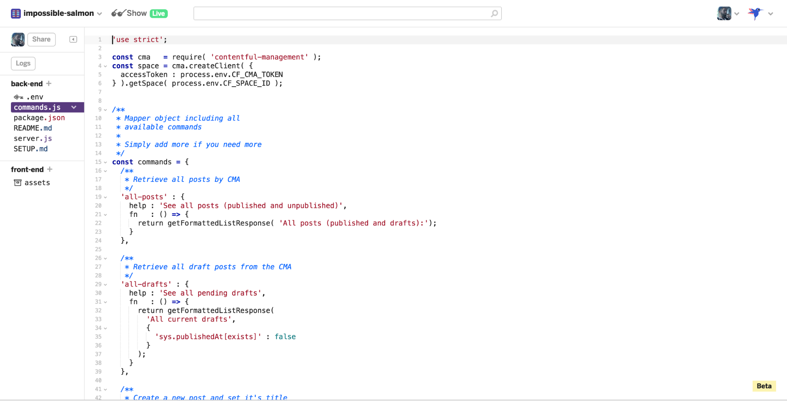Click the assets box icon
The width and height of the screenshot is (787, 401).
[18, 183]
